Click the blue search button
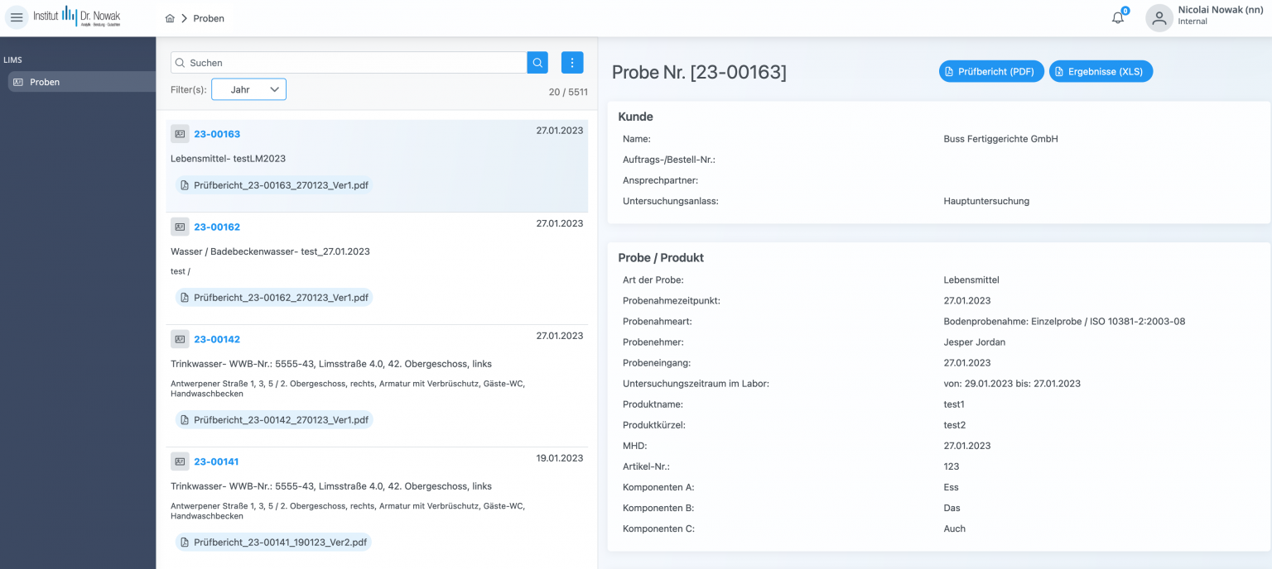The width and height of the screenshot is (1272, 569). pos(537,62)
